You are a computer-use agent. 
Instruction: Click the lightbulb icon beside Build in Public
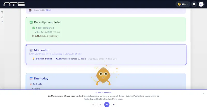tap(34, 59)
